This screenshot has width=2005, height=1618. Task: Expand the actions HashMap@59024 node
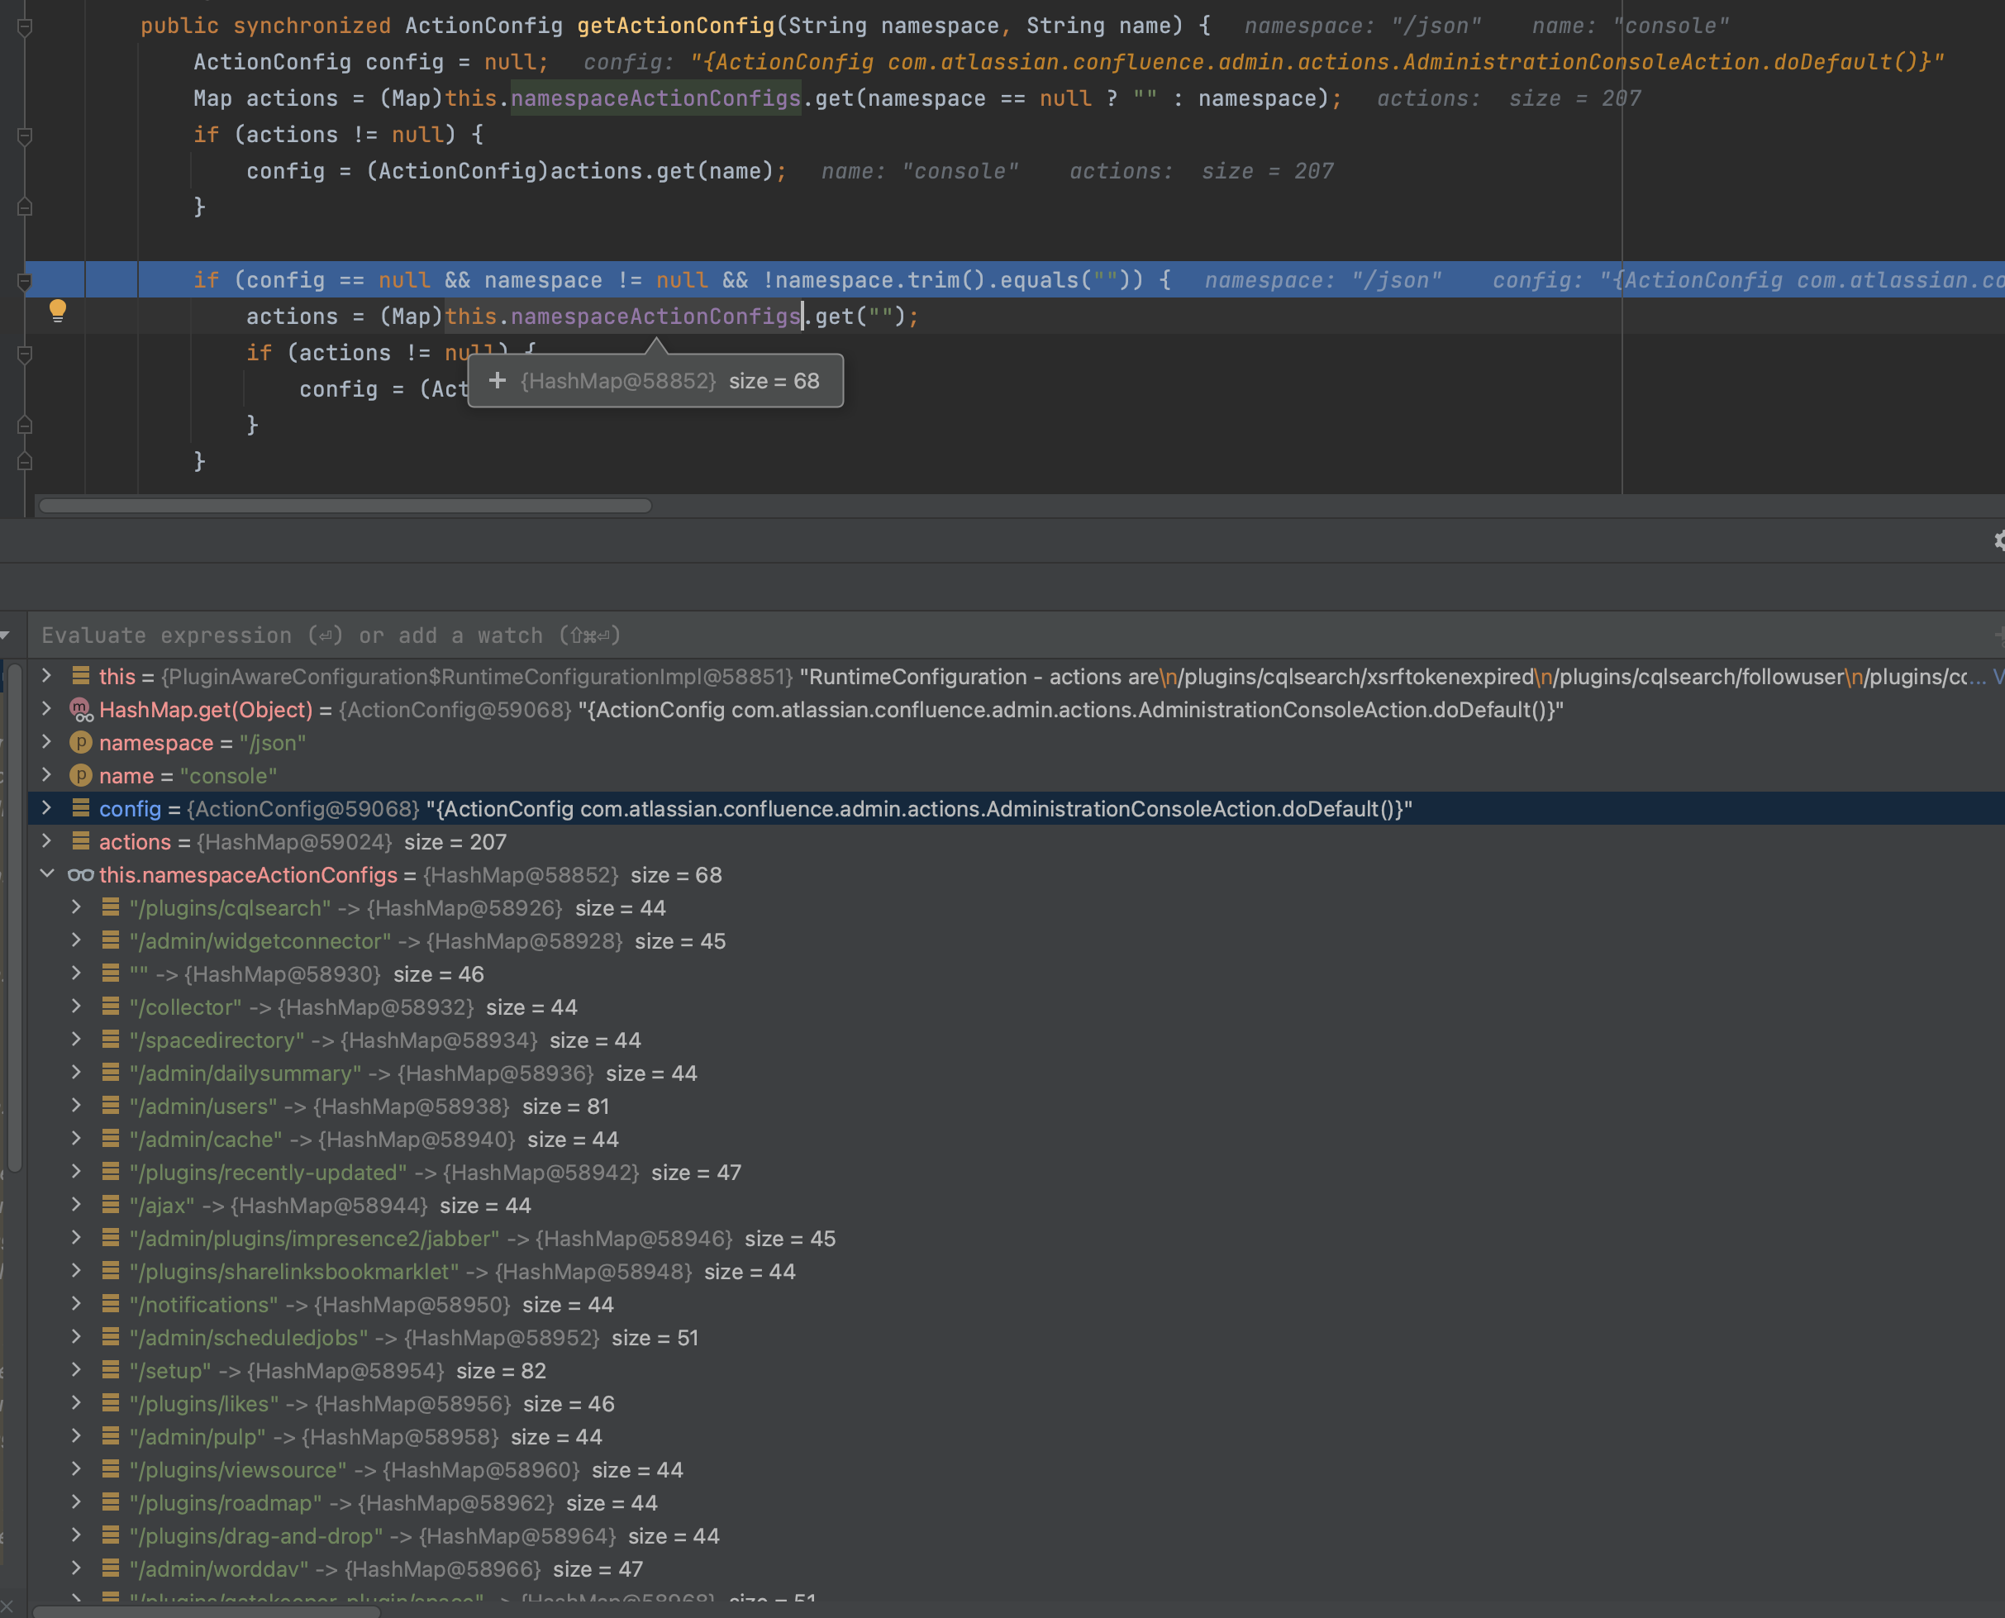click(46, 841)
